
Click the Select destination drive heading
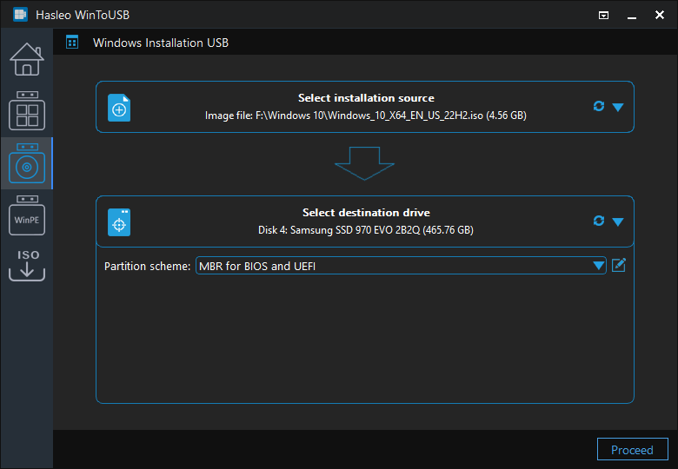(x=366, y=213)
